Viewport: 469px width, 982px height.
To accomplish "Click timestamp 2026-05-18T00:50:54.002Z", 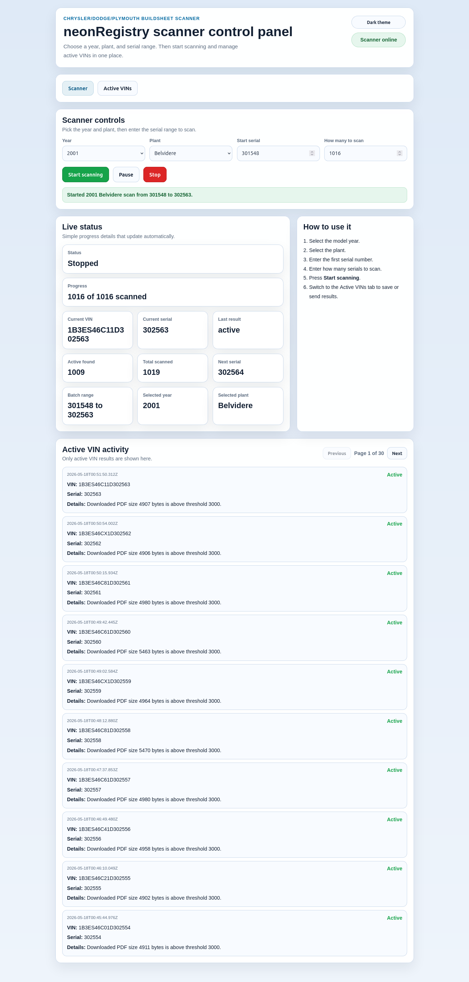I will click(92, 523).
